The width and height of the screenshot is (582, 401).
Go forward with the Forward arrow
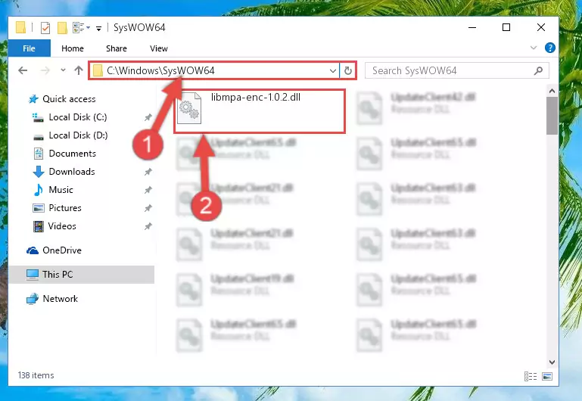click(45, 70)
